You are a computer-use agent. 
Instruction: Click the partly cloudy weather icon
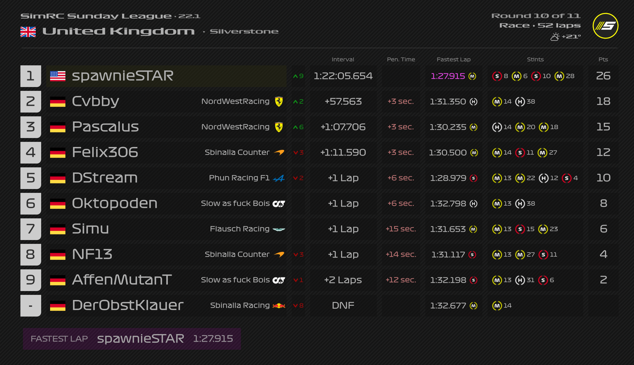pyautogui.click(x=555, y=37)
